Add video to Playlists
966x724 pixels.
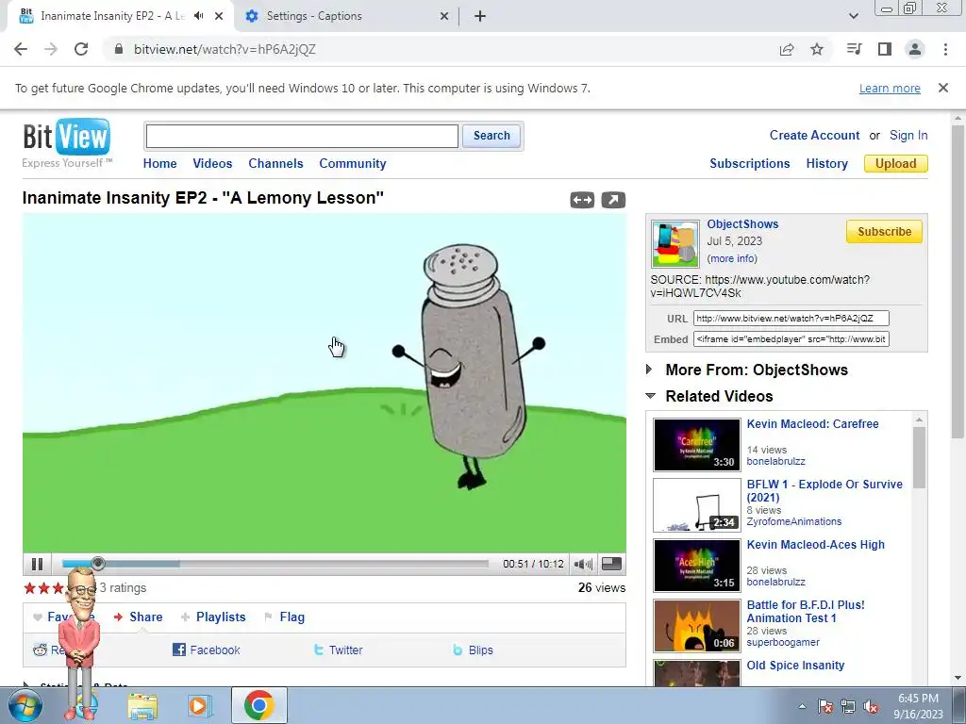(213, 617)
